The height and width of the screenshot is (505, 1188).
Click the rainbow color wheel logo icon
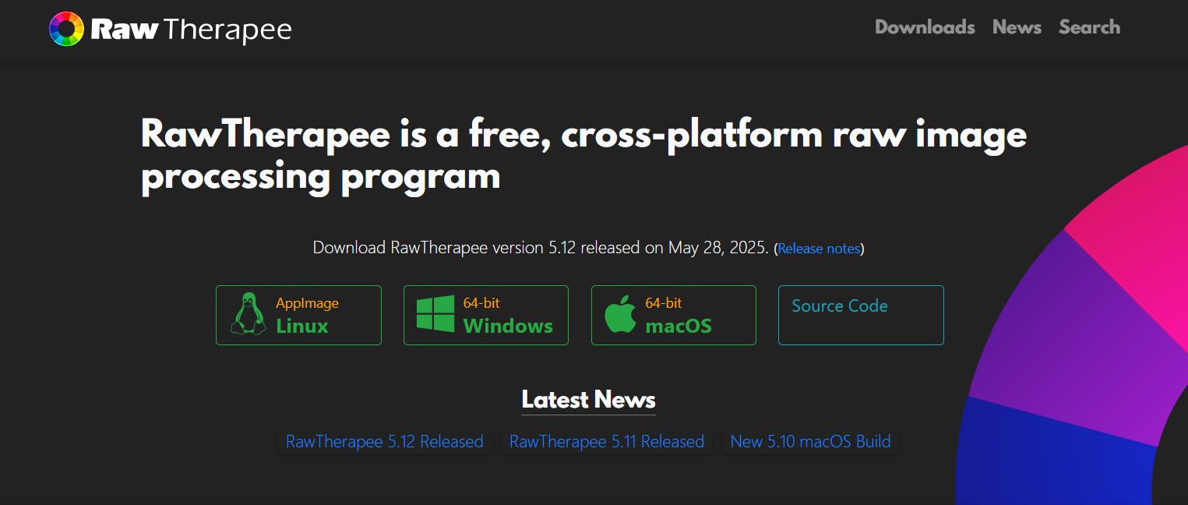pyautogui.click(x=66, y=29)
